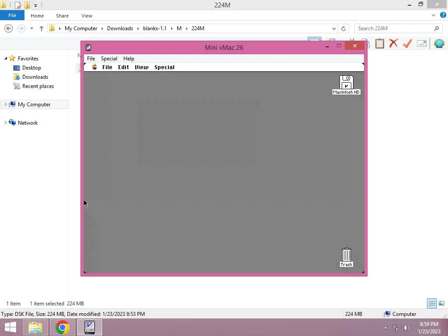Click the New Folder quick access icon

point(28,5)
